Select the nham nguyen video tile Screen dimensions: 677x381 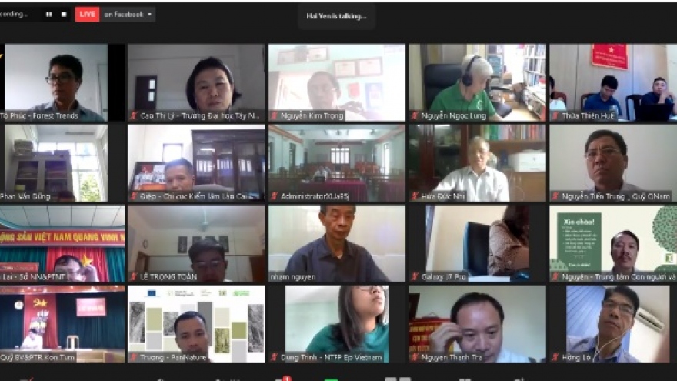(337, 244)
